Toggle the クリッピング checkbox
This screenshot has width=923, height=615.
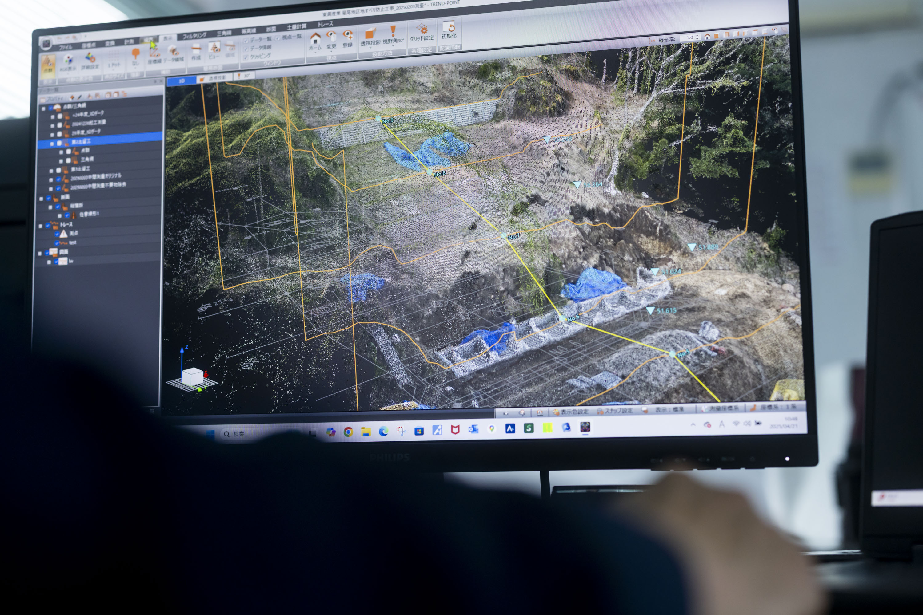click(246, 57)
